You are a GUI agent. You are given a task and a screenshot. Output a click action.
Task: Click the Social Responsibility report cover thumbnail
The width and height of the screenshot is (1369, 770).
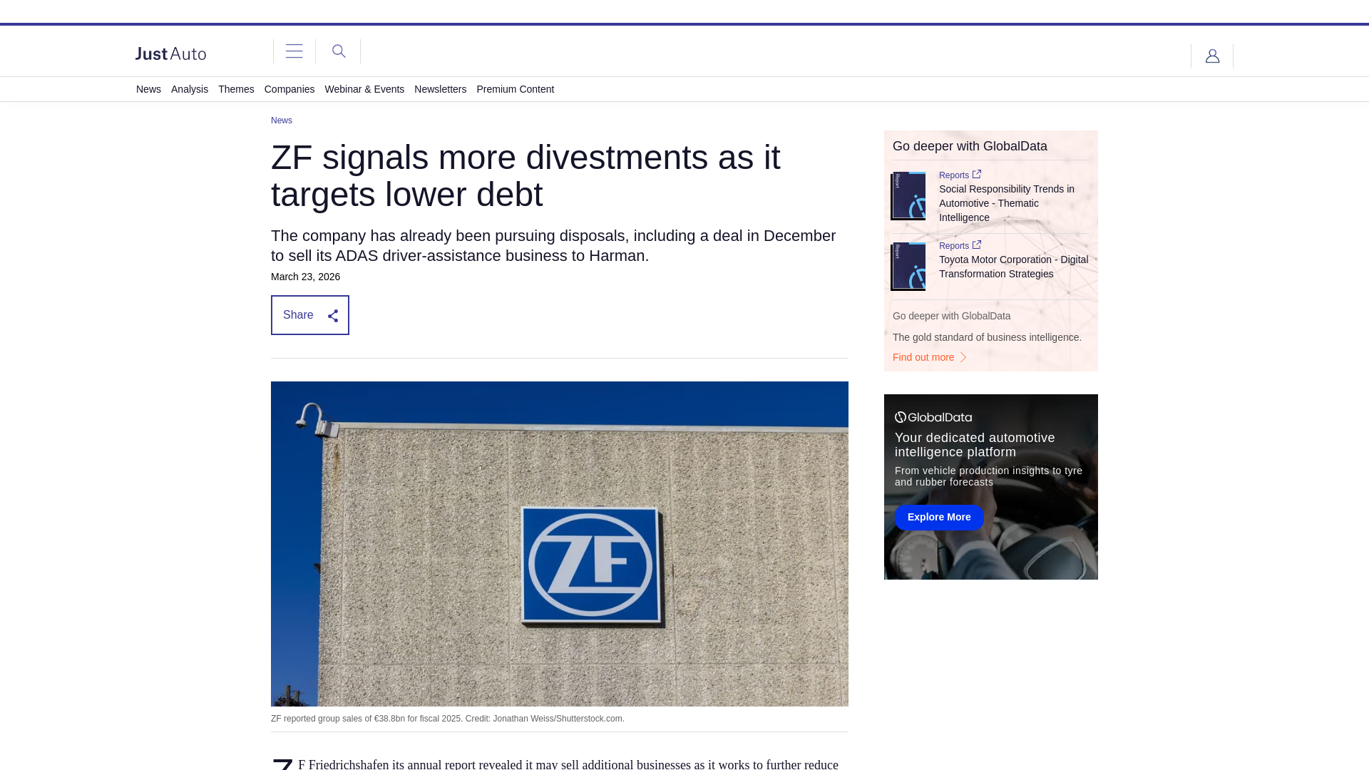point(908,195)
